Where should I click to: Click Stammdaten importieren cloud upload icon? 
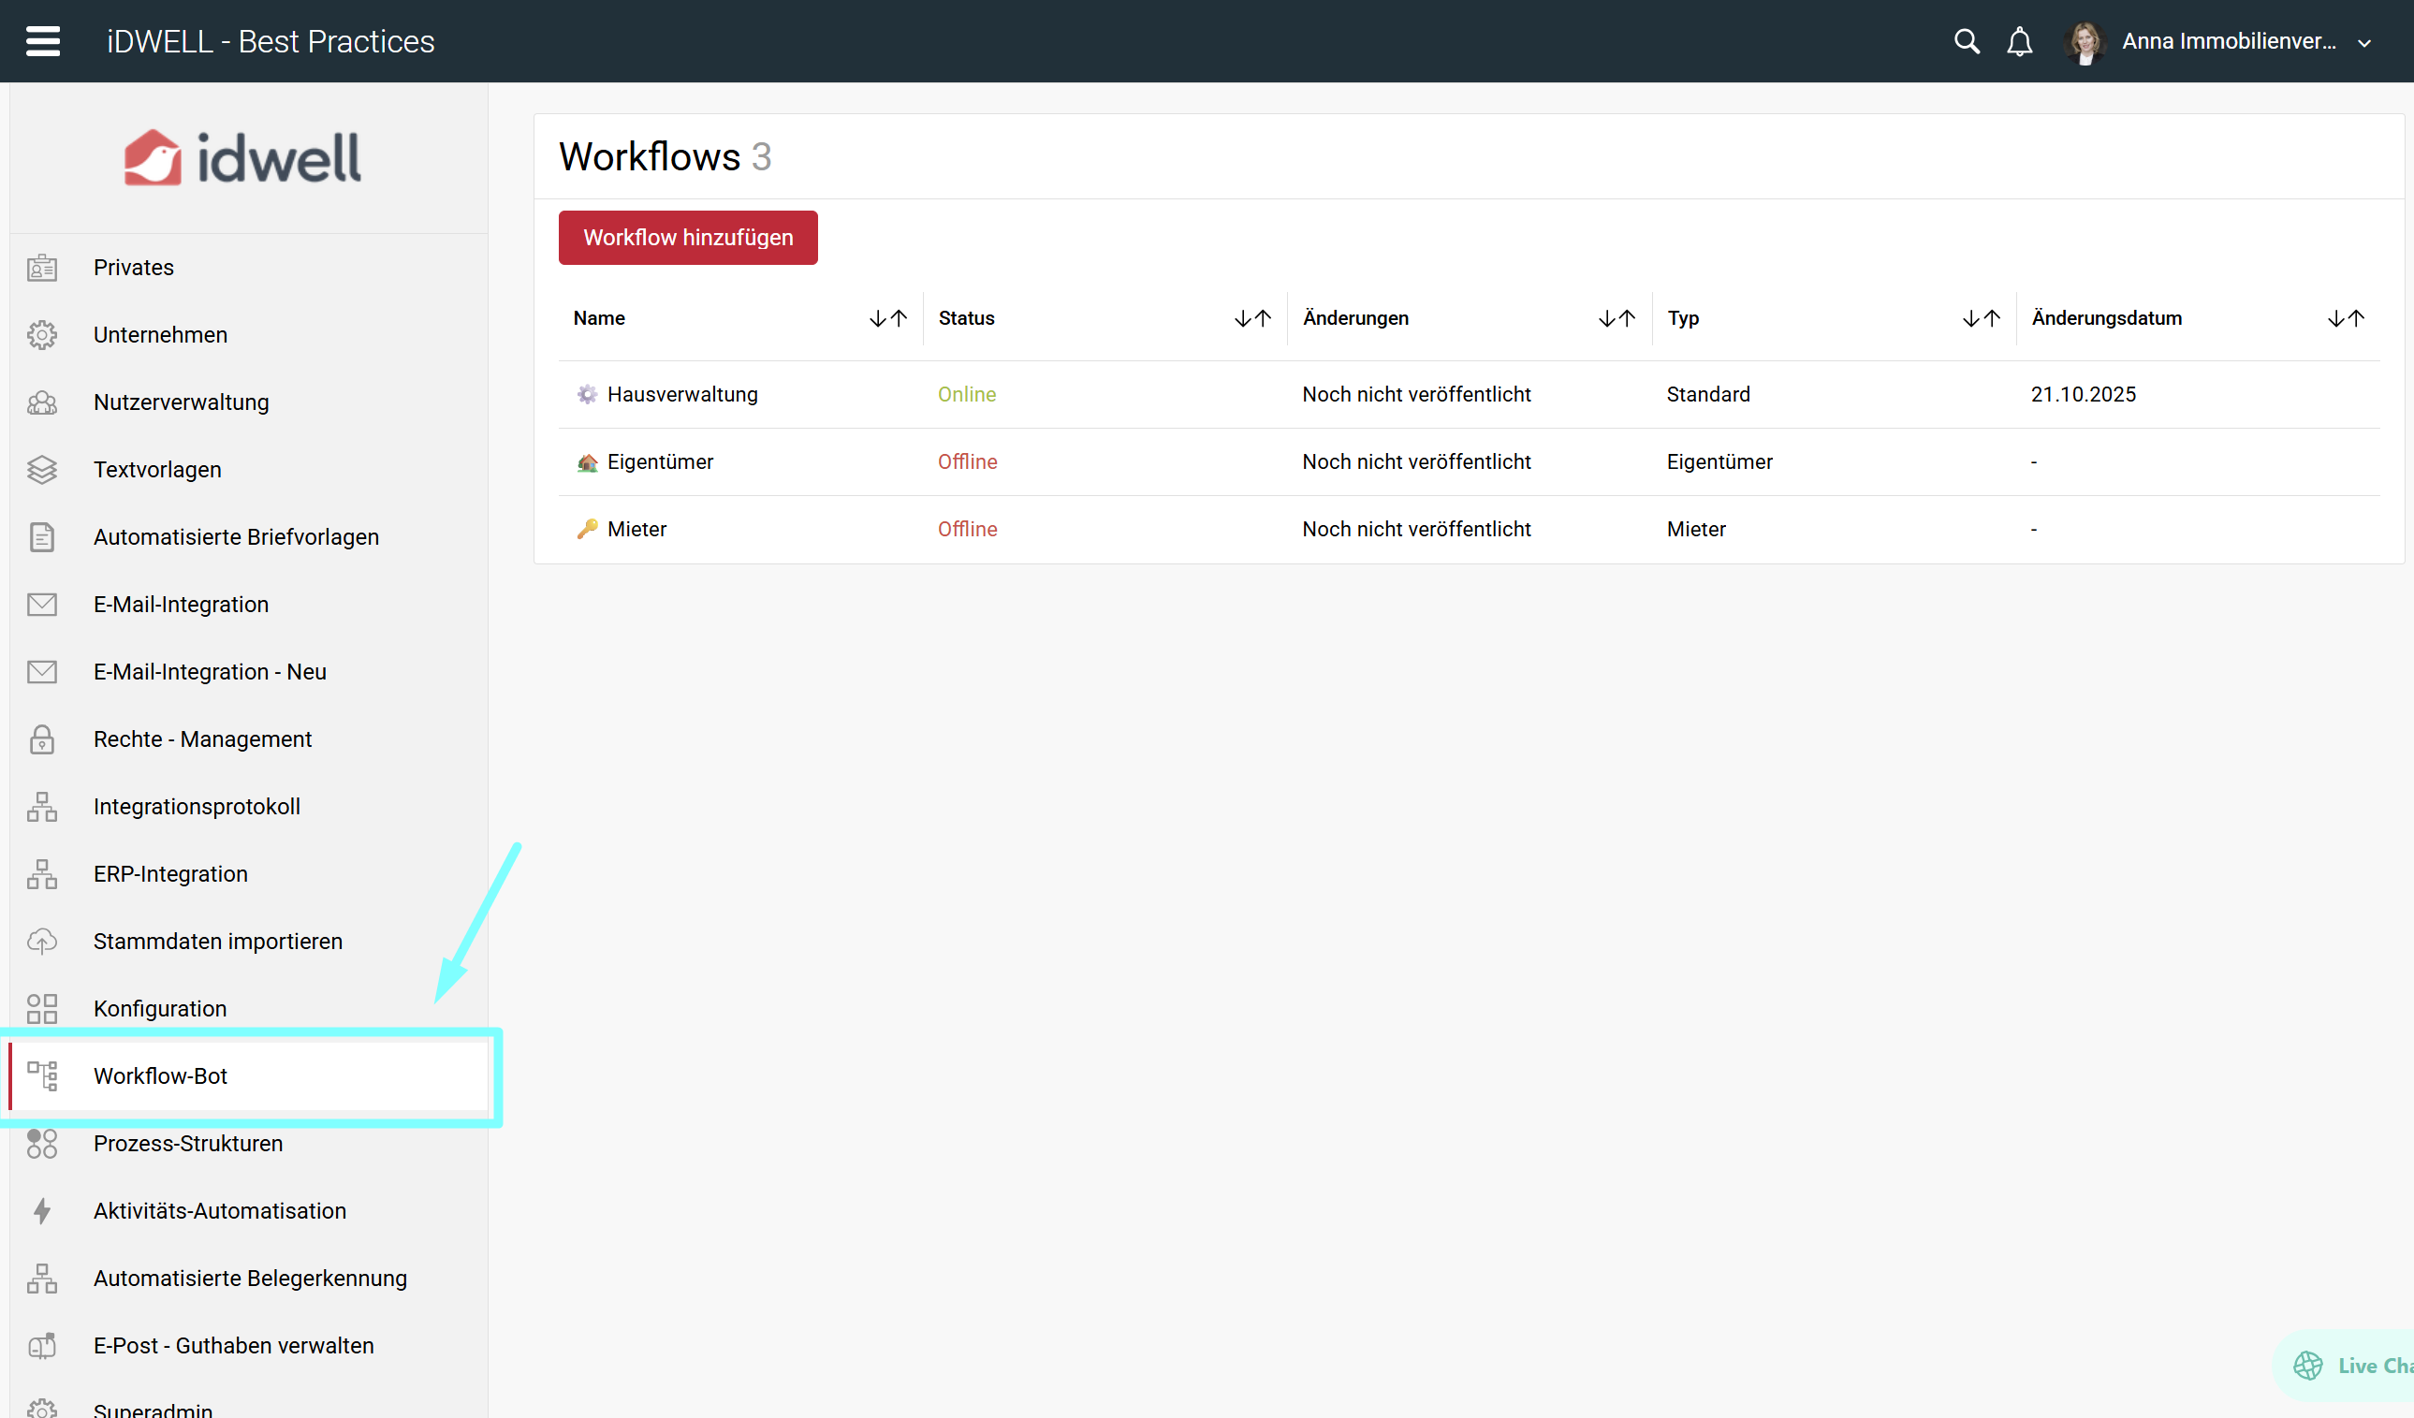[42, 941]
